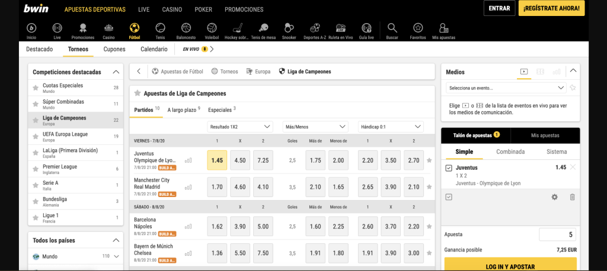Click the bwin logo

coord(36,8)
